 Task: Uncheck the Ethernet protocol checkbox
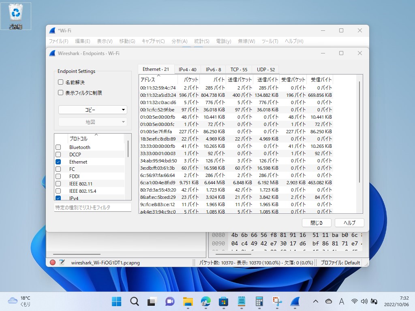pos(58,162)
